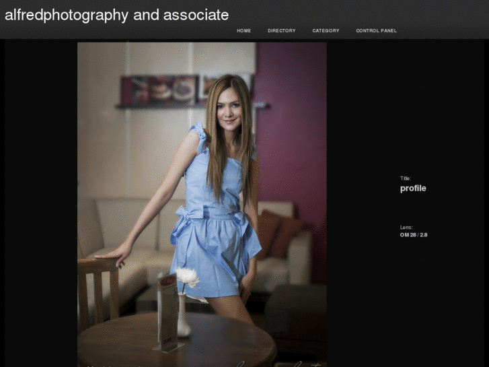This screenshot has width=489, height=367.
Task: Click the alfredphotography and associate site title
Action: (116, 15)
